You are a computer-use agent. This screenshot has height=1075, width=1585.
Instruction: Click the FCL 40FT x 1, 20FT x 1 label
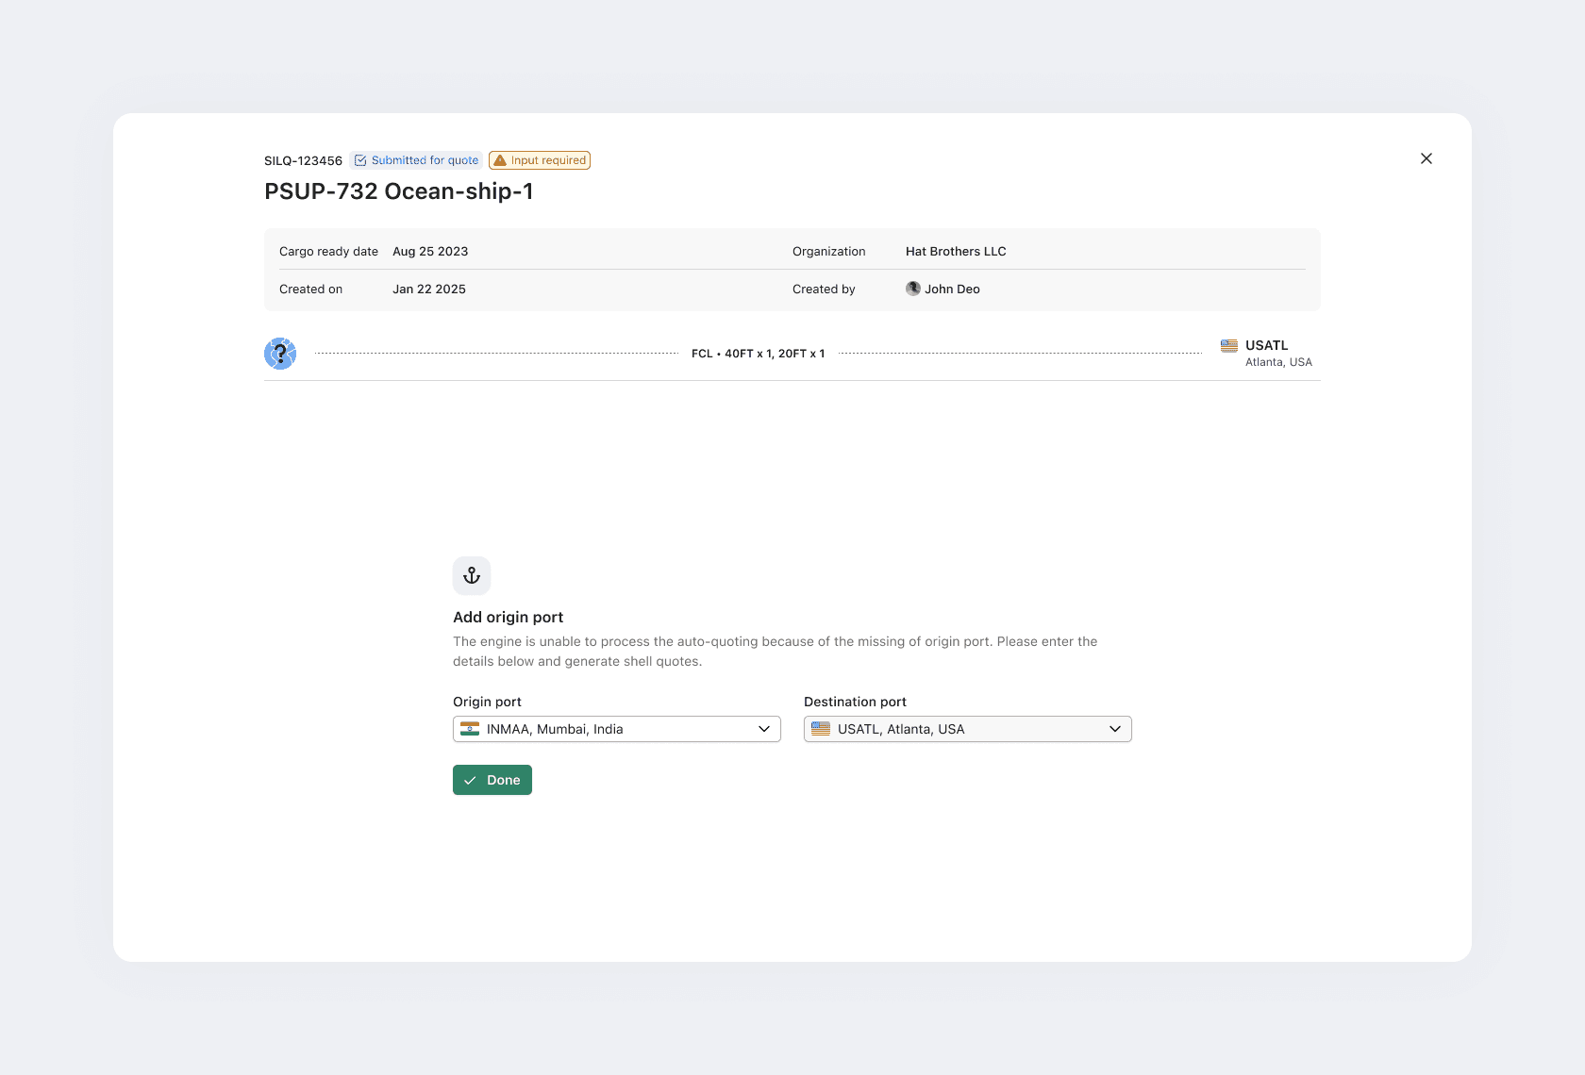[759, 354]
